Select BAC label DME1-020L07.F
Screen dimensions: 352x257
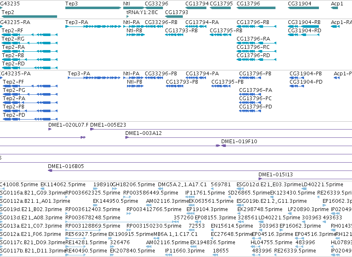(x=69, y=125)
